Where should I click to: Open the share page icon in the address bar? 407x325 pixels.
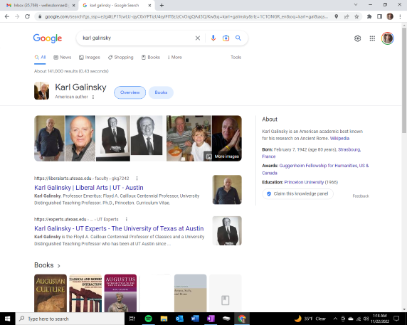[x=347, y=16]
